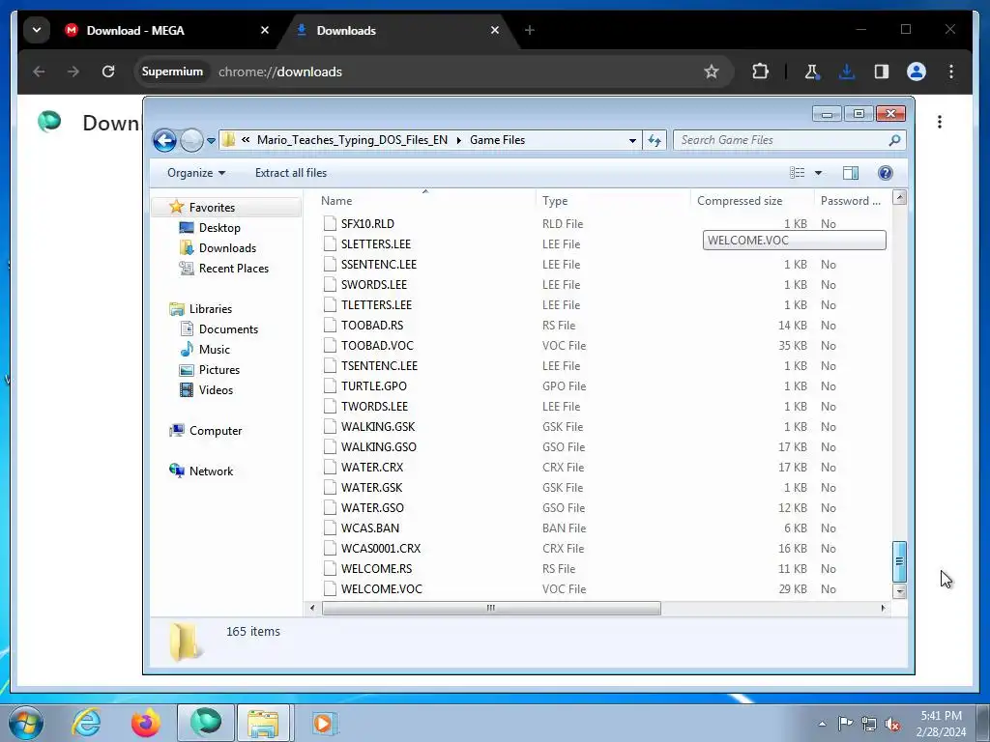Click the WELCOME.VOC file icon
990x742 pixels.
330,588
